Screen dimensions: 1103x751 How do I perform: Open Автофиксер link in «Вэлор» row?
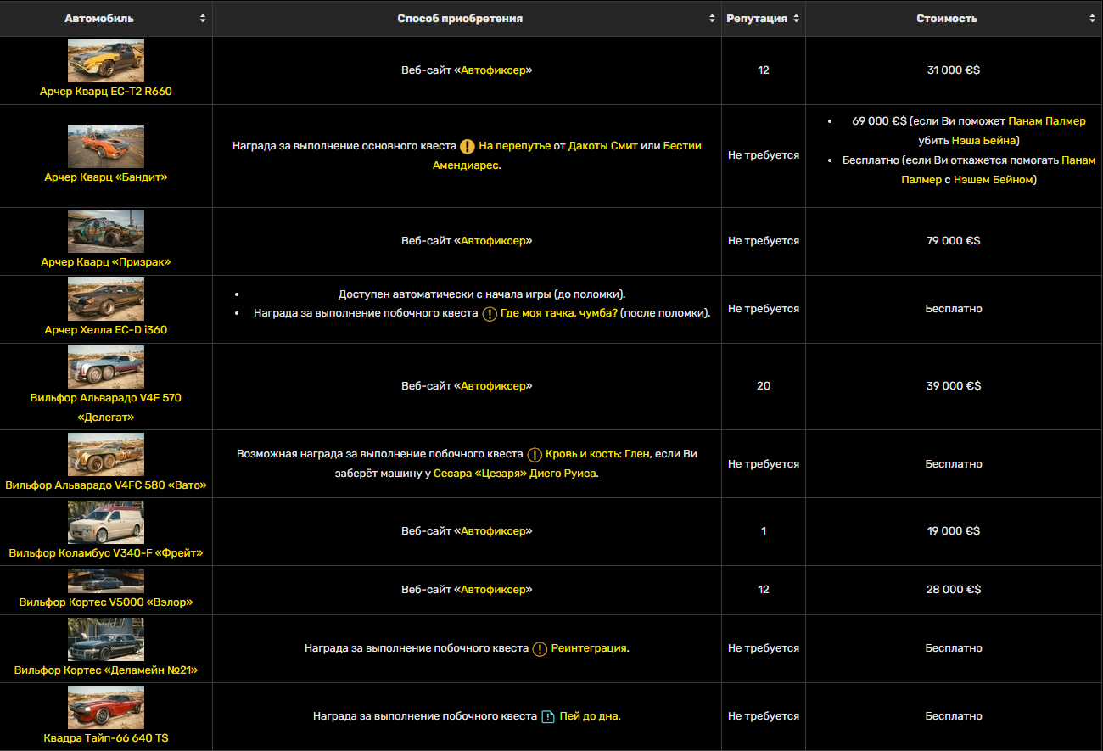click(x=493, y=590)
